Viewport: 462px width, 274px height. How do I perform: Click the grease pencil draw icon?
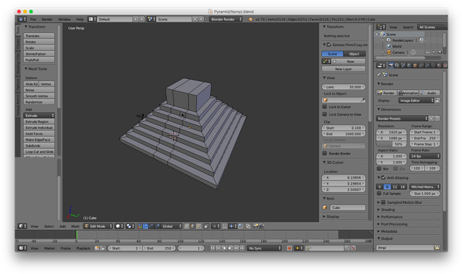pos(325,62)
